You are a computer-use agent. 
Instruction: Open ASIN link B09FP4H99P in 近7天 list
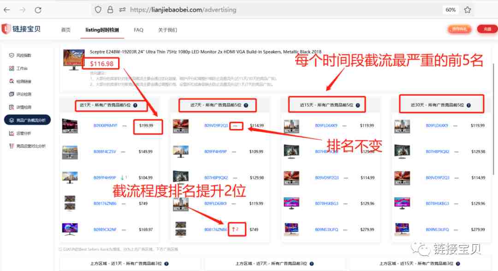pos(216,152)
